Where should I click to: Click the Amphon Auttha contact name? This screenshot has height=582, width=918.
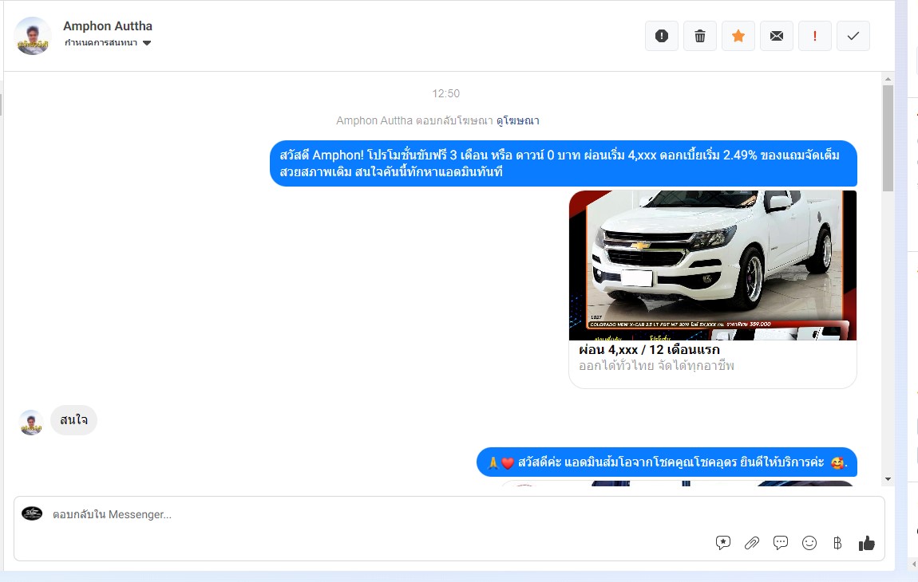(108, 26)
